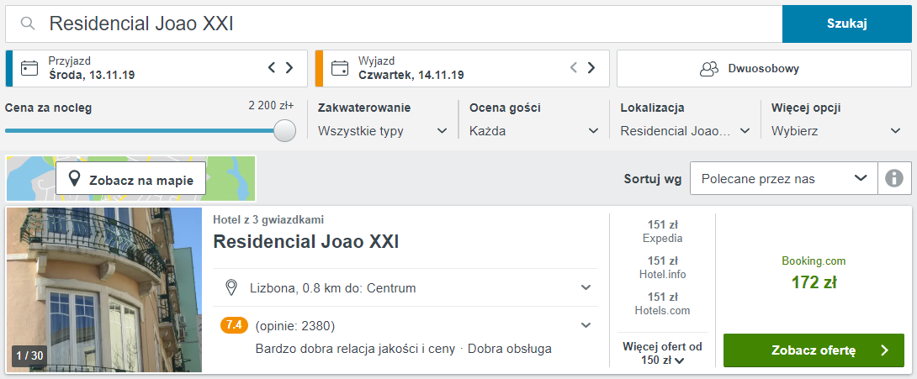Screen dimensions: 917x379
Task: Open the hotel photo thumbnail
Action: tap(104, 290)
